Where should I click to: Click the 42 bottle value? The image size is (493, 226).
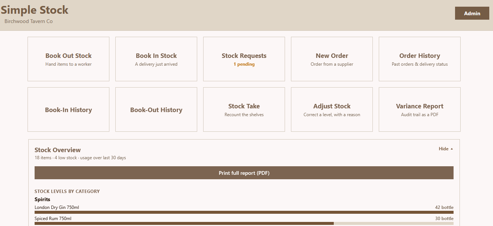[x=444, y=207]
